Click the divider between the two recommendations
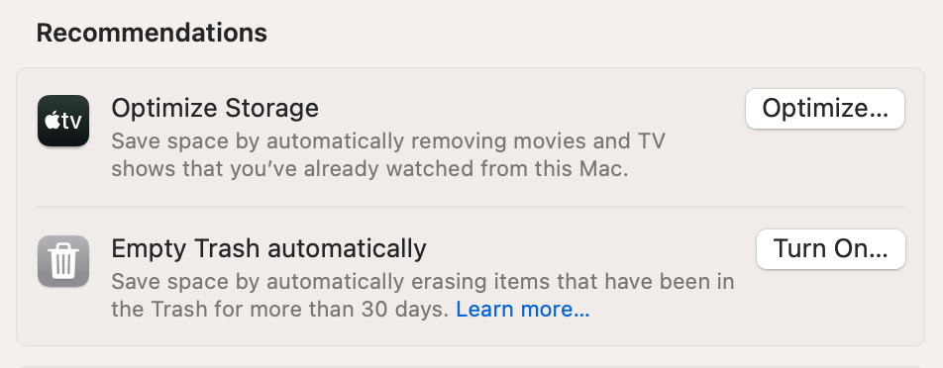 [x=471, y=207]
